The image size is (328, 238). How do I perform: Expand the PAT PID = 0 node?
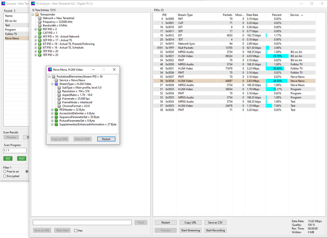point(35,29)
